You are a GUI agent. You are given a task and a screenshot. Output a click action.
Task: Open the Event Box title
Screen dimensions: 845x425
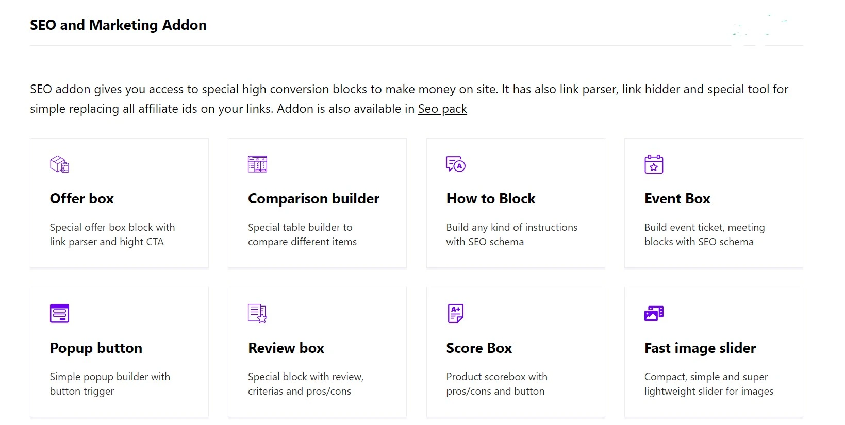point(677,199)
